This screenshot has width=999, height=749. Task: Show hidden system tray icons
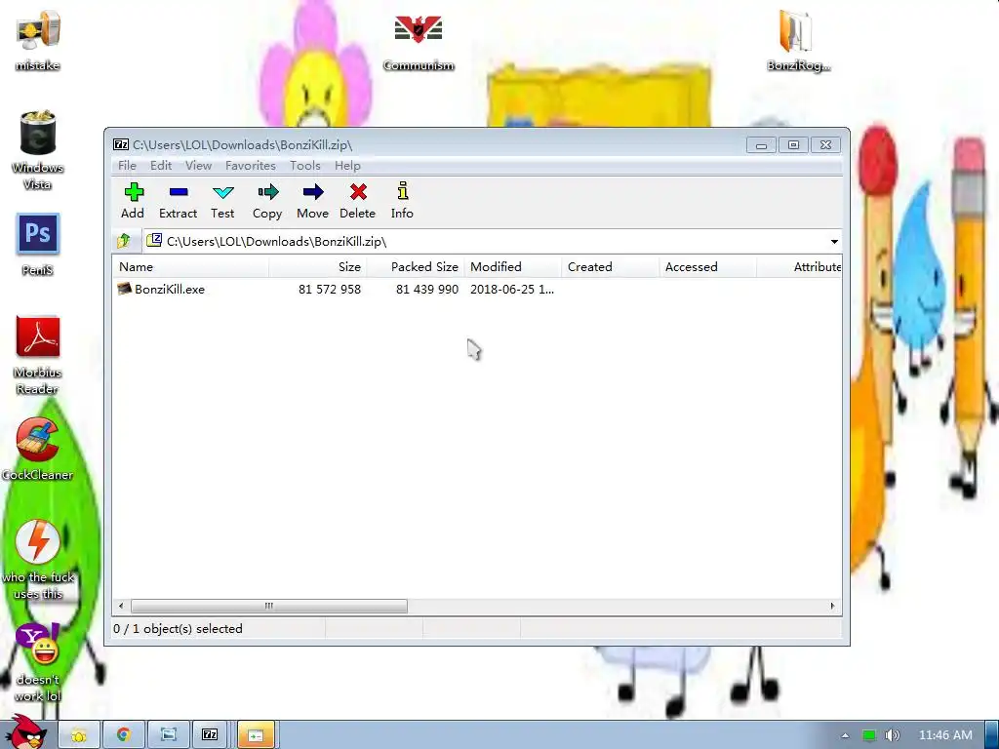845,735
